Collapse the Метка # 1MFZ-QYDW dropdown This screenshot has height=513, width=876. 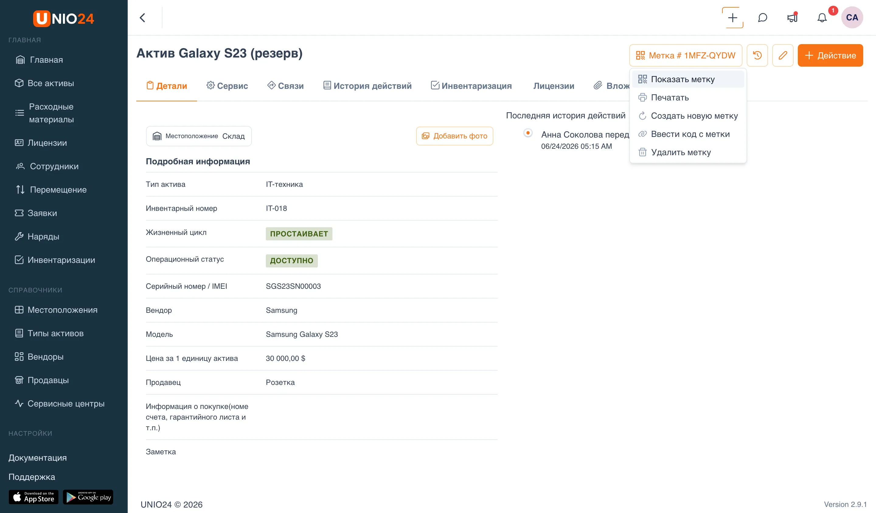tap(686, 55)
